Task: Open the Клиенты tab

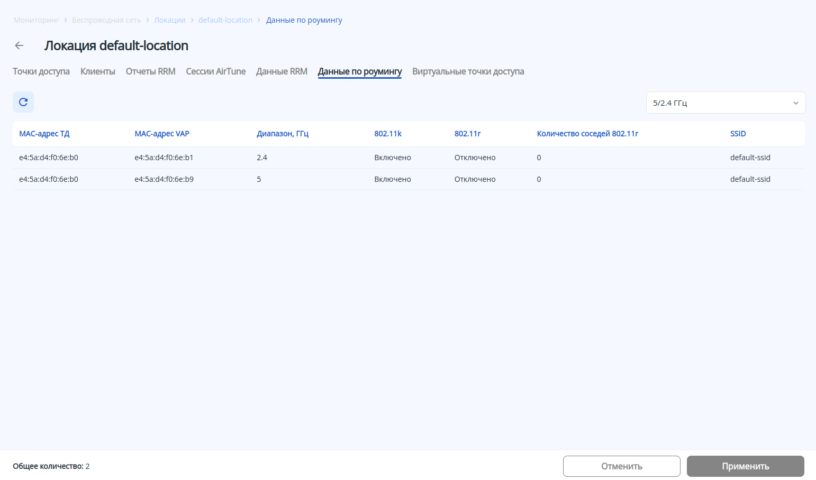Action: coord(98,71)
